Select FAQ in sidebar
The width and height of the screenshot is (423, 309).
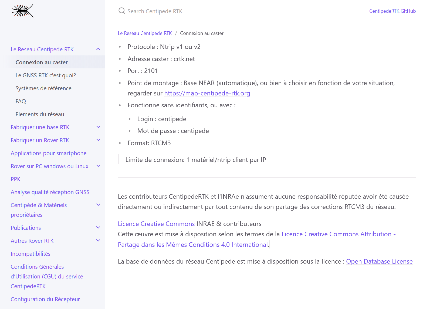pyautogui.click(x=21, y=101)
